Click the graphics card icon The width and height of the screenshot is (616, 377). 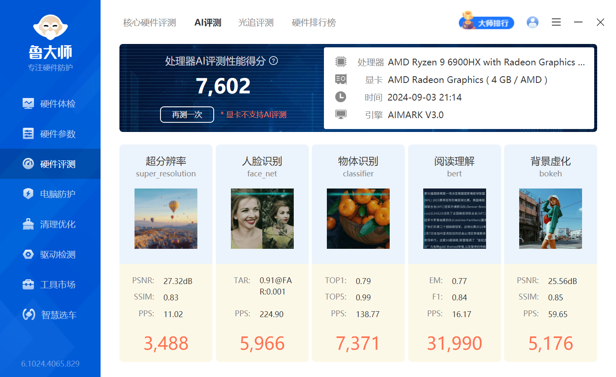click(341, 79)
